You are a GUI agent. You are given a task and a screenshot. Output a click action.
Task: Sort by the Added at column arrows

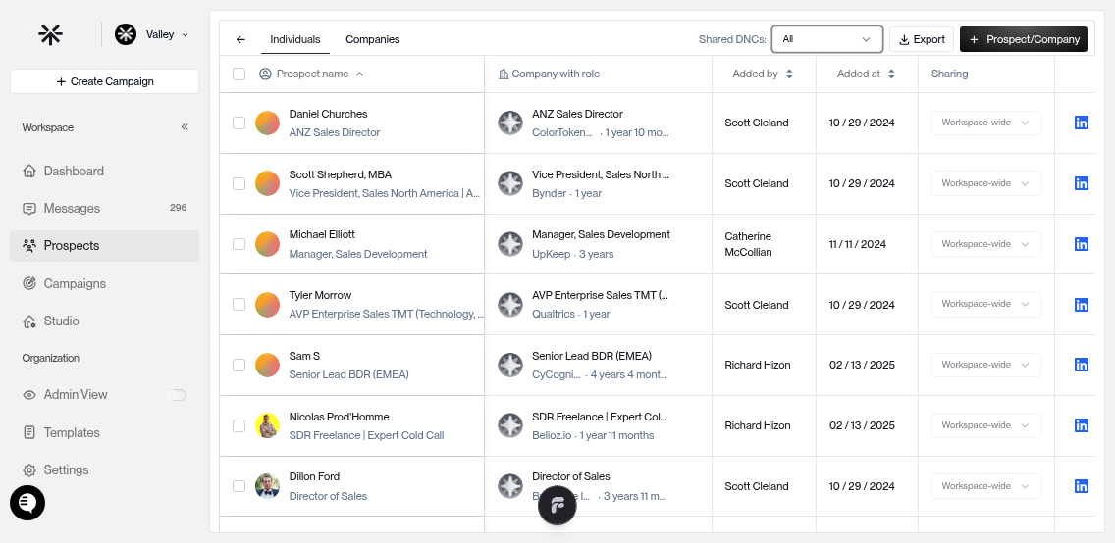(892, 74)
